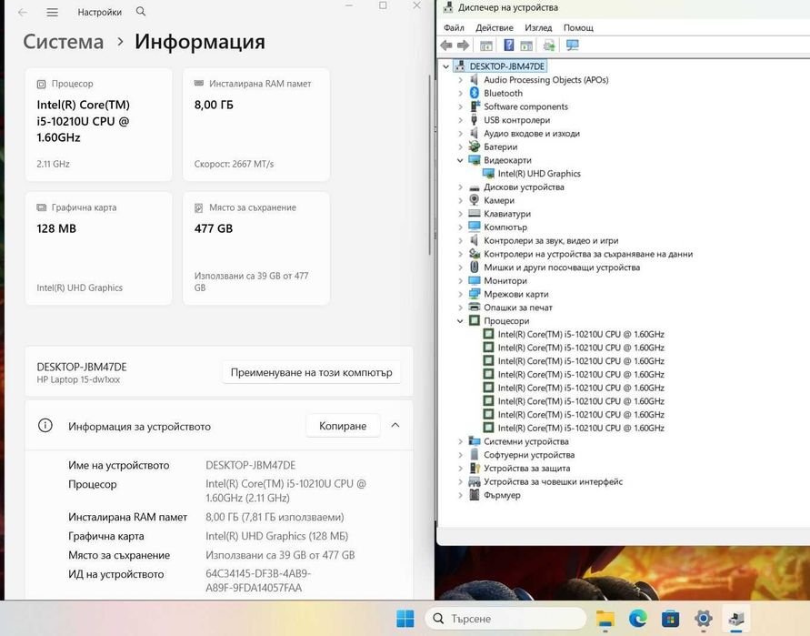Screen dimensions: 810x636
Task: Click the Графична карта card
Action: [99, 248]
